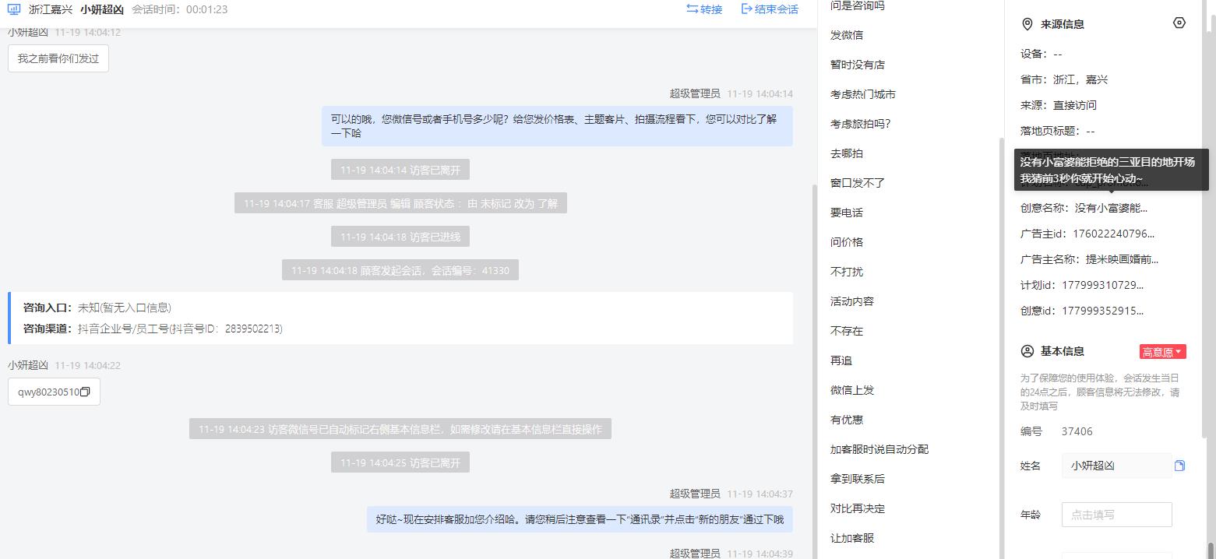1216x559 pixels.
Task: Click the agent message starting with 好哒~现在安排客服
Action: (580, 519)
